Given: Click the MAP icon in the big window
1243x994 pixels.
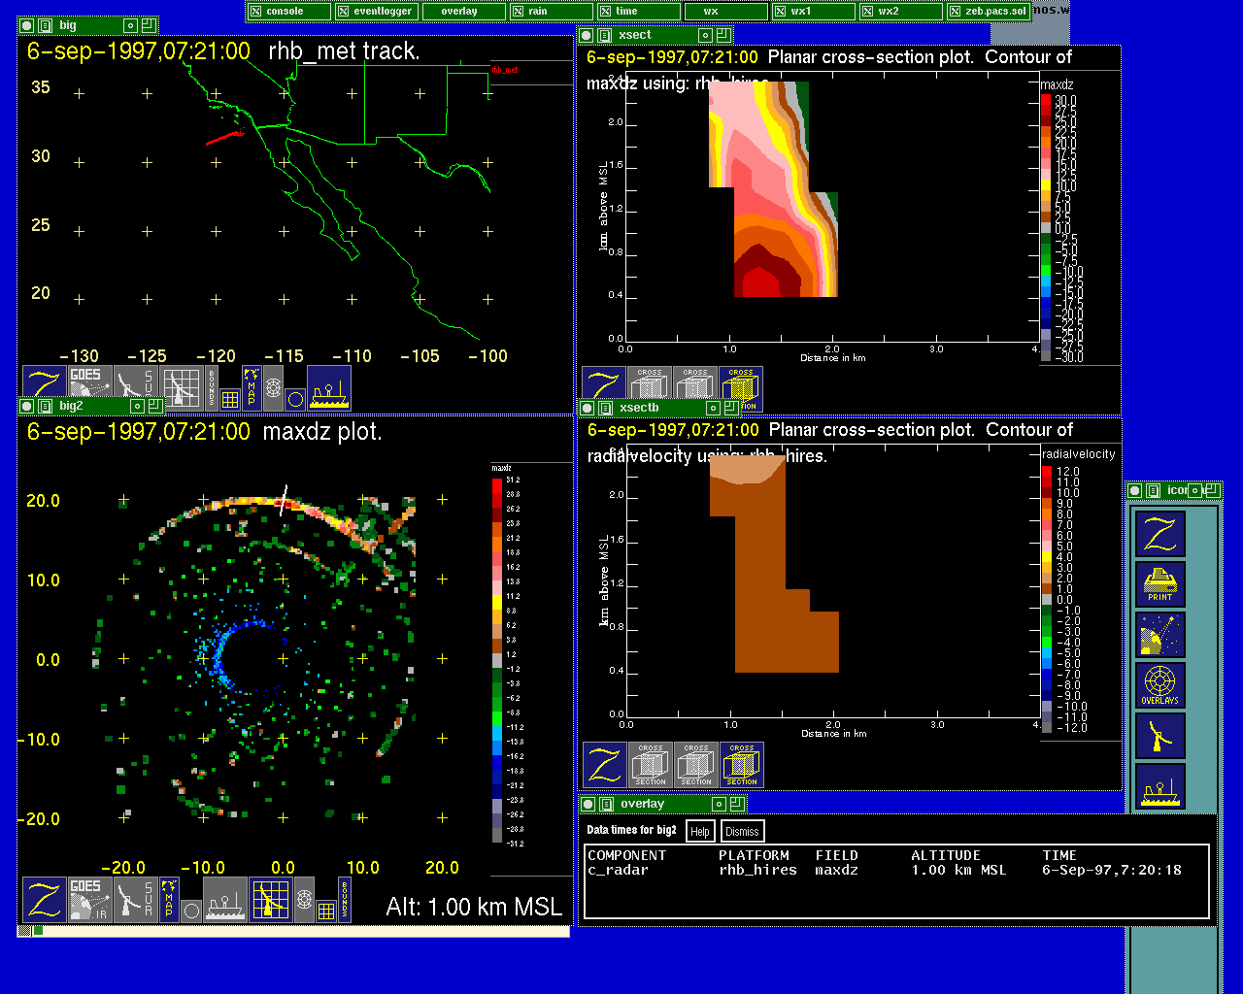Looking at the screenshot, I should click(x=252, y=387).
